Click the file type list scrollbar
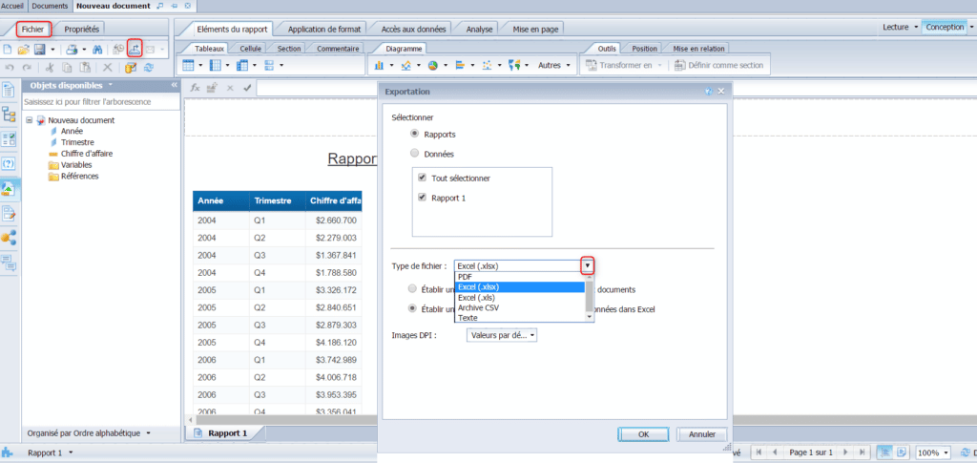Image resolution: width=977 pixels, height=463 pixels. [x=590, y=297]
